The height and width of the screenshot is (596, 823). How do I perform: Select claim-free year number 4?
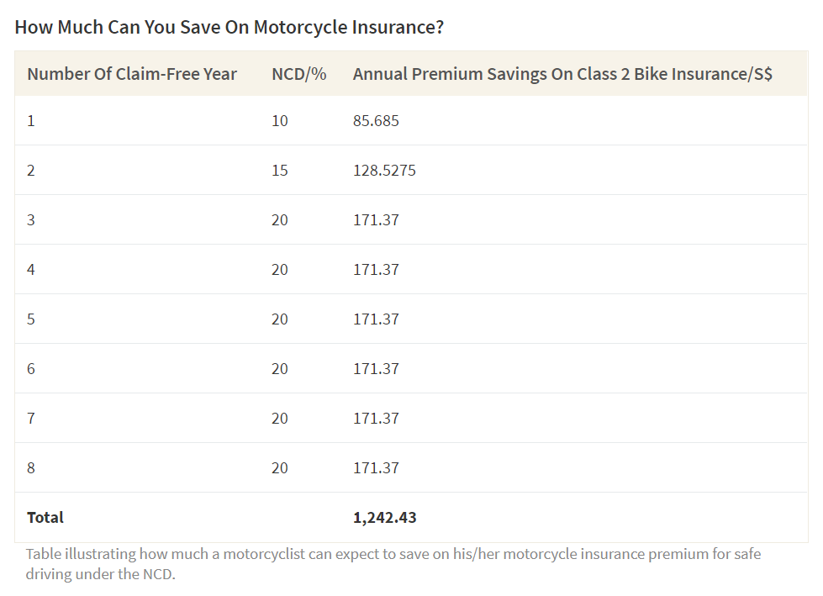click(x=31, y=270)
